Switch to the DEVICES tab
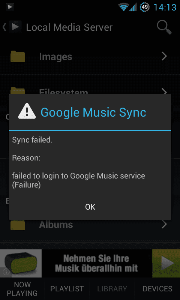180x300 pixels. tap(157, 289)
